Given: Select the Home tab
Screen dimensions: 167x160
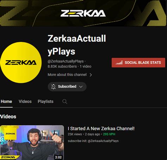Looking at the screenshot, I should click(6, 101).
